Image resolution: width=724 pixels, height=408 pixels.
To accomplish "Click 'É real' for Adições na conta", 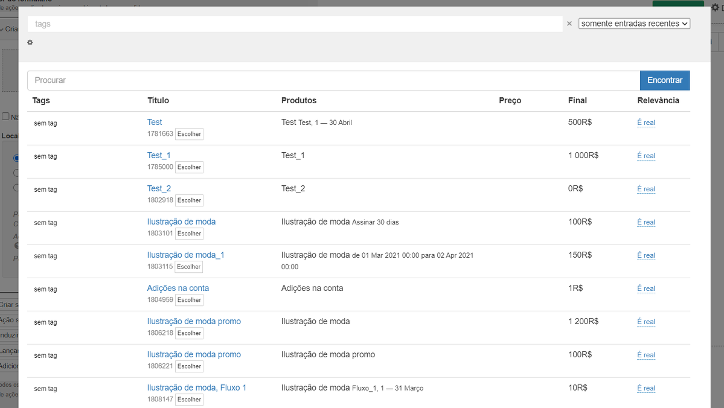I will click(x=646, y=288).
